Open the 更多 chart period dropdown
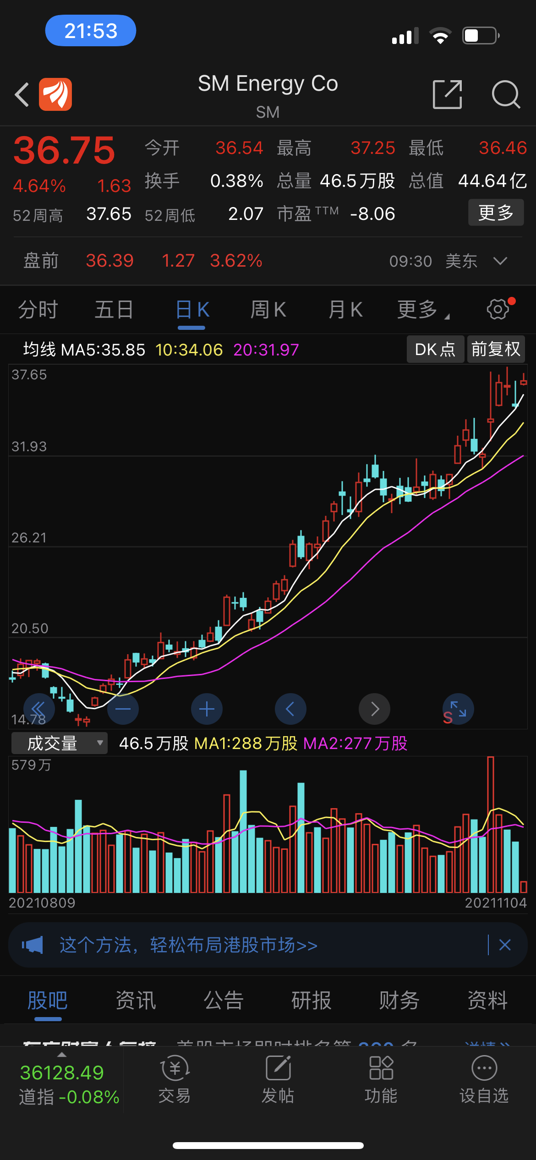536x1160 pixels. pyautogui.click(x=423, y=310)
